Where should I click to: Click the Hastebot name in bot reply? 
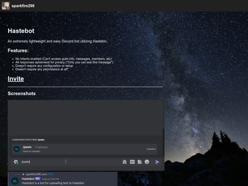pos(28,179)
